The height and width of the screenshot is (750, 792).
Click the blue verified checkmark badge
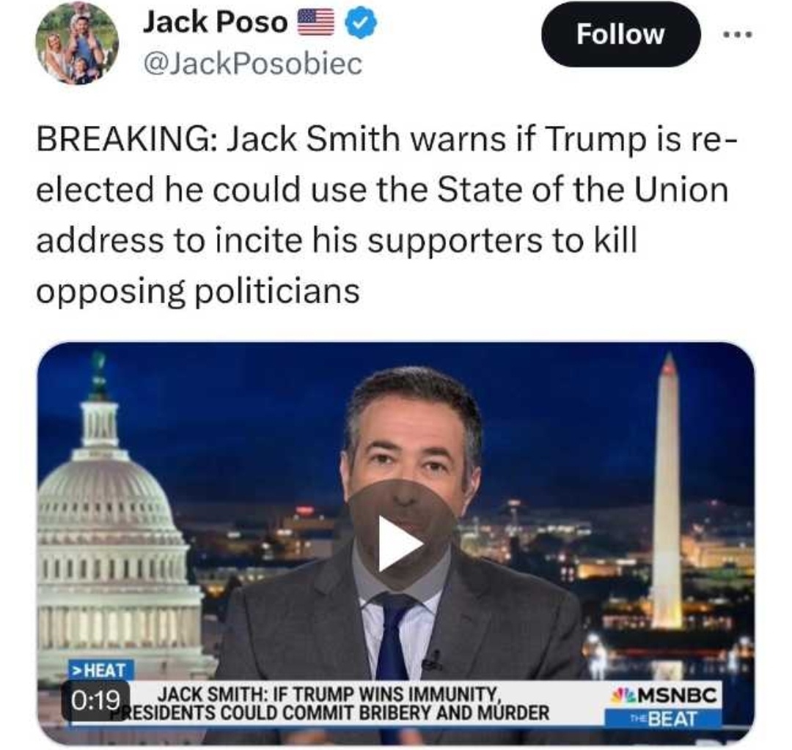[361, 23]
